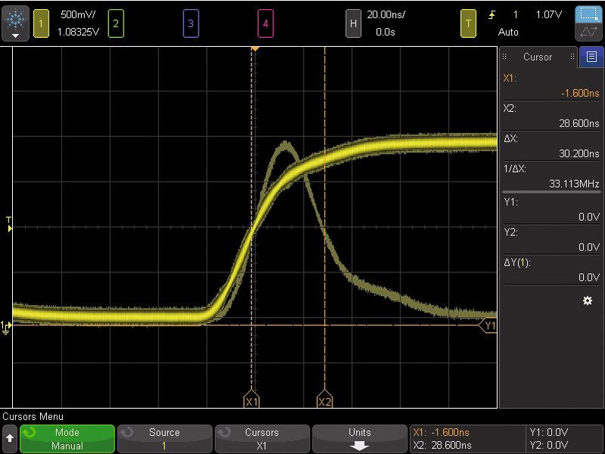Image resolution: width=605 pixels, height=454 pixels.
Task: Click the 1/ΔX value 33.113MHz
Action: [x=574, y=184]
